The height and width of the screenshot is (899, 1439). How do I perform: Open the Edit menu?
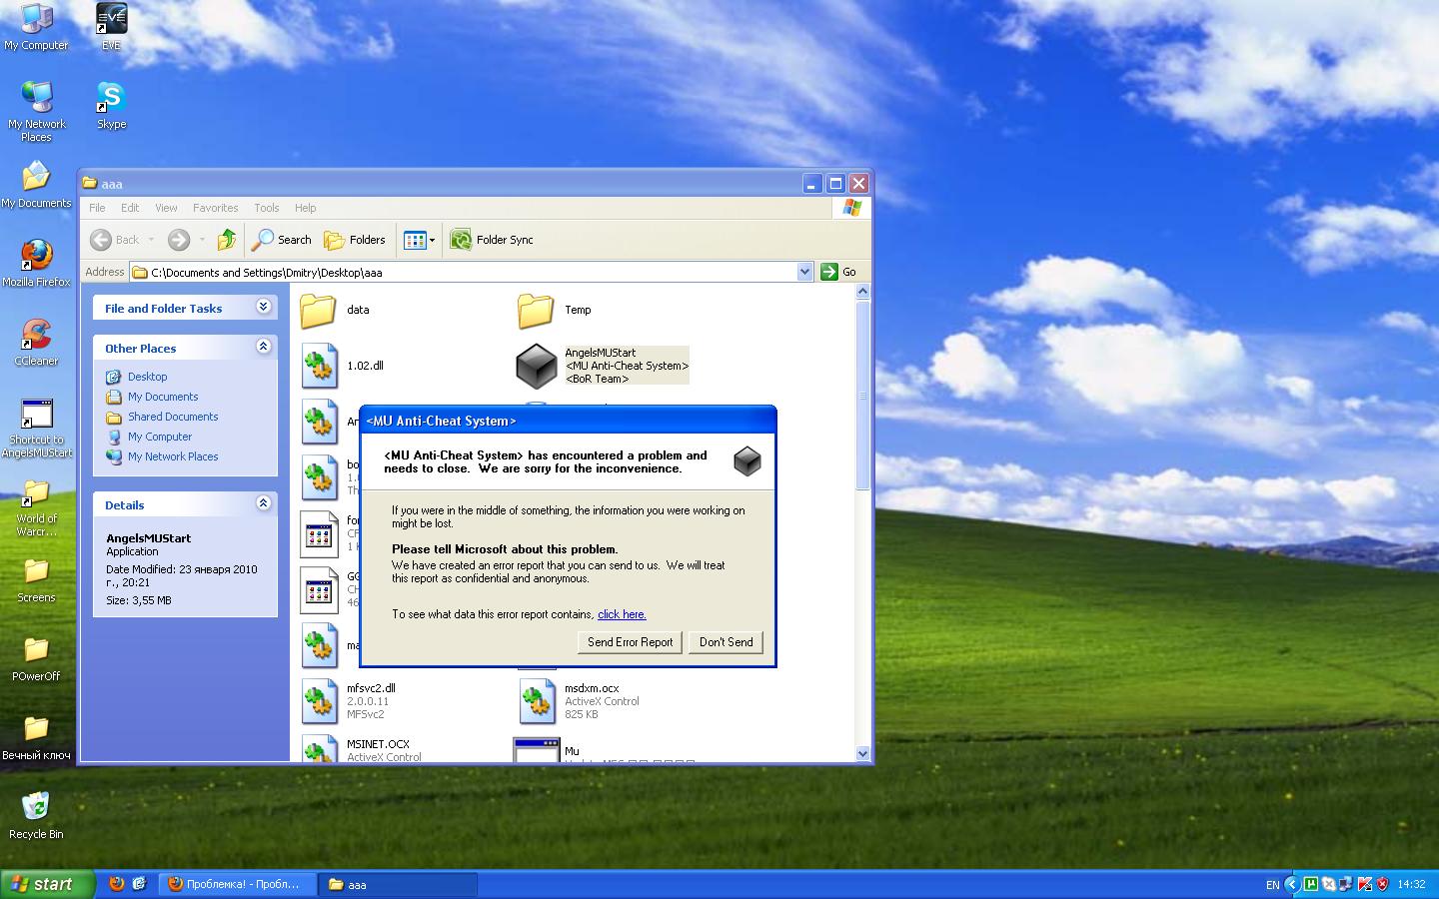point(130,208)
